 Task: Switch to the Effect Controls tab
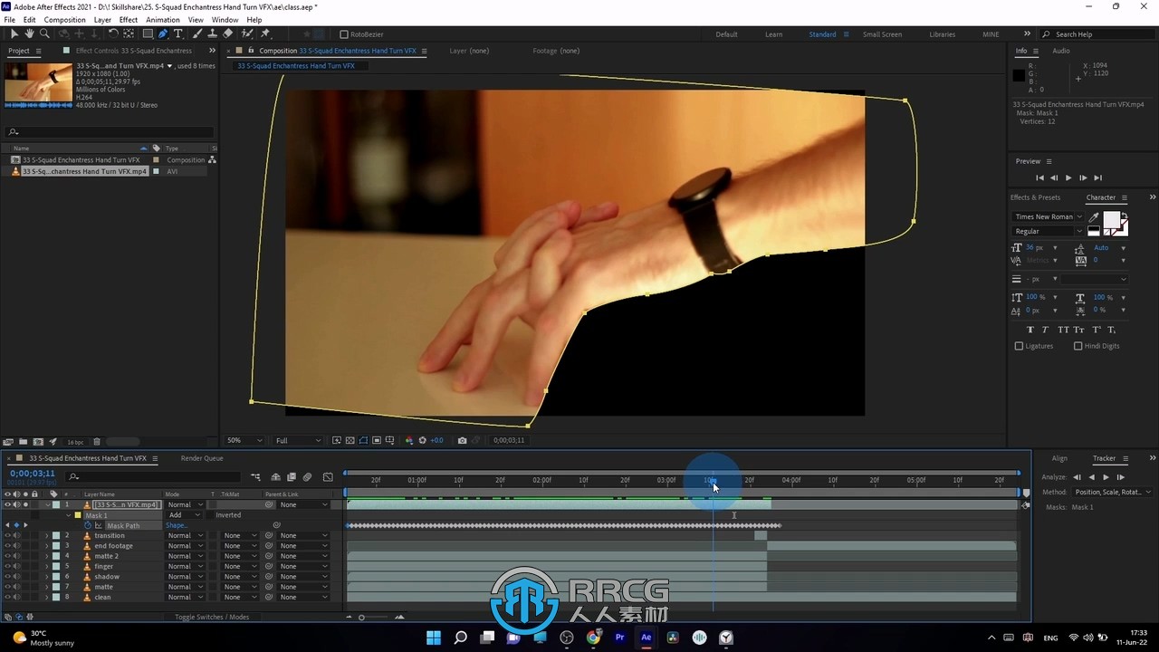(133, 51)
